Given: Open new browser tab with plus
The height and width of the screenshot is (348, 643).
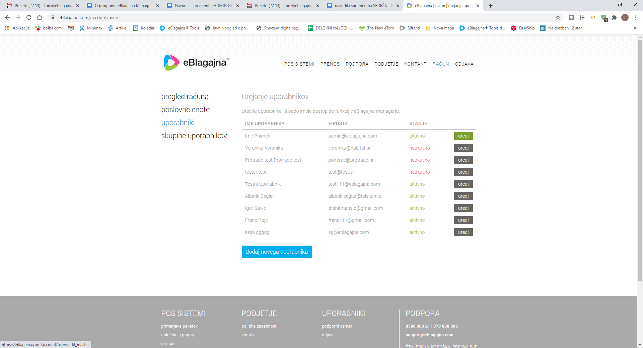Looking at the screenshot, I should coord(491,6).
